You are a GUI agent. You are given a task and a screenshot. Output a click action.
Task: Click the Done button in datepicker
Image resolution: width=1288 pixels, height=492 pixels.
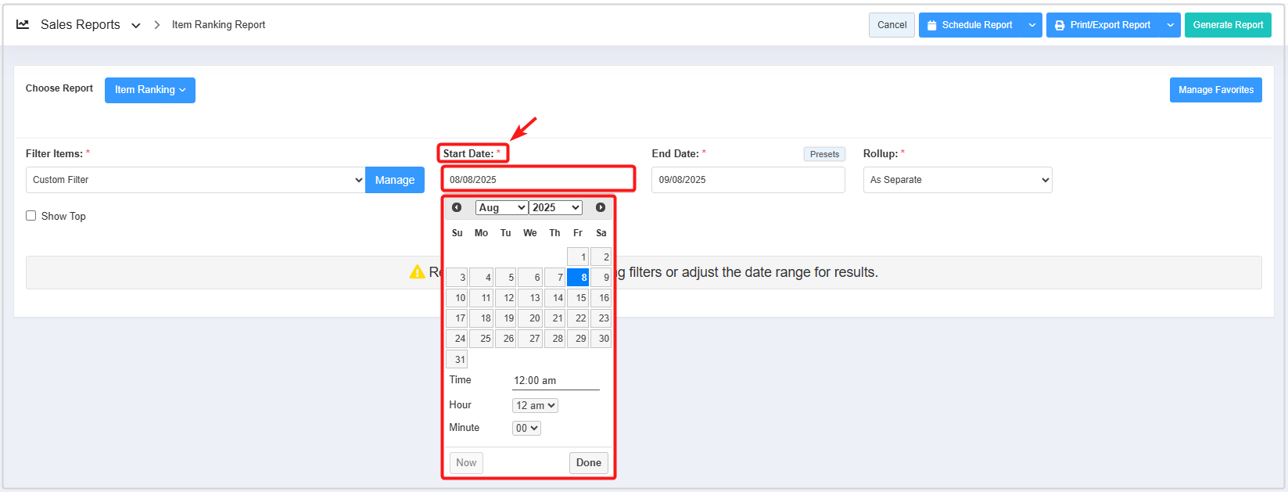(589, 462)
